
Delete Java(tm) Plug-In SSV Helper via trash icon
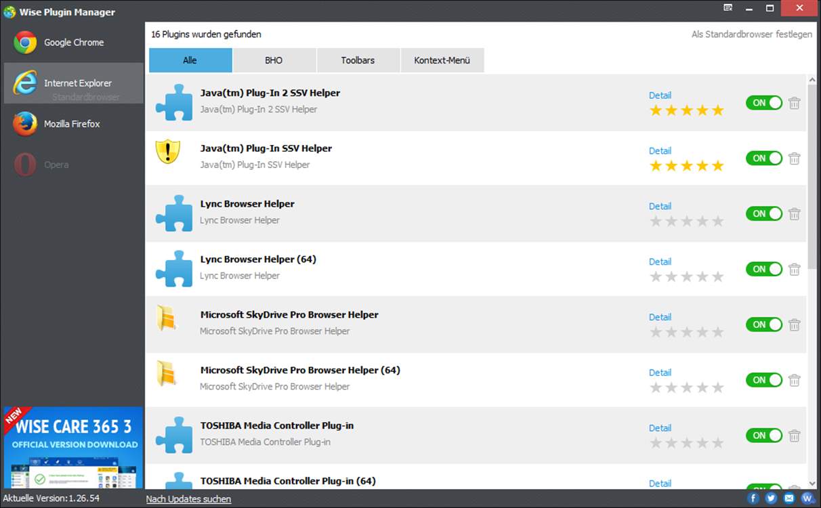pos(795,158)
